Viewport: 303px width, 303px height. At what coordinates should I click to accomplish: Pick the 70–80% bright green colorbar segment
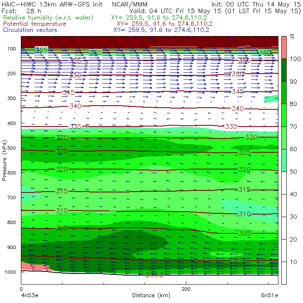[x=284, y=115]
